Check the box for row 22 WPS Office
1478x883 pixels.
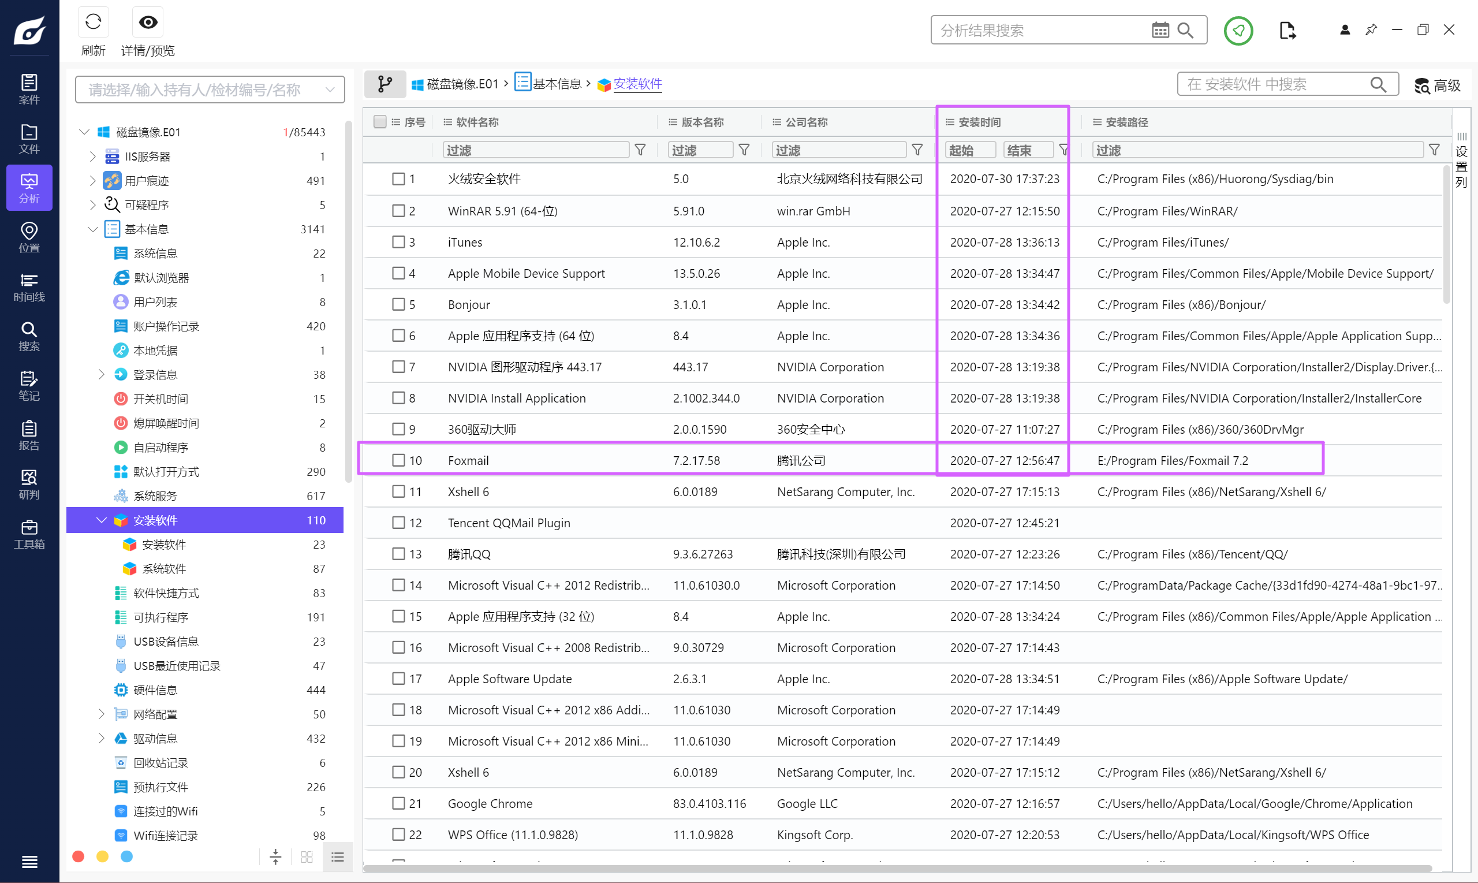coord(398,835)
